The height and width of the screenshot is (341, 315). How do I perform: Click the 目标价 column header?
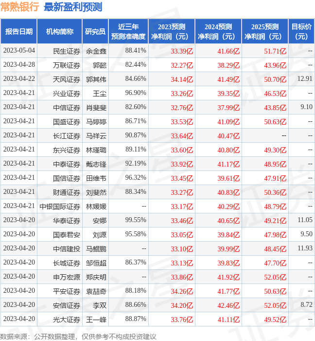point(301,32)
